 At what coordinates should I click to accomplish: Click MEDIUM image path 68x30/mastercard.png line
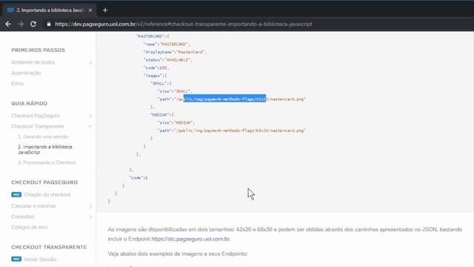(x=232, y=131)
